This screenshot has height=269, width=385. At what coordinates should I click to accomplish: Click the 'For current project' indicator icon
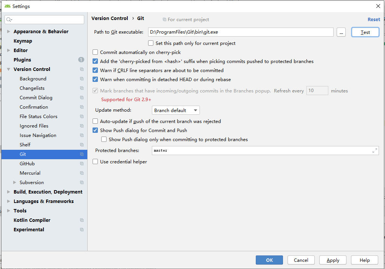pos(164,20)
